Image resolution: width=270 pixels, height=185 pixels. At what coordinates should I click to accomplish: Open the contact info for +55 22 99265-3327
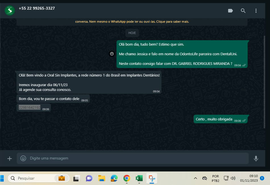37,8
